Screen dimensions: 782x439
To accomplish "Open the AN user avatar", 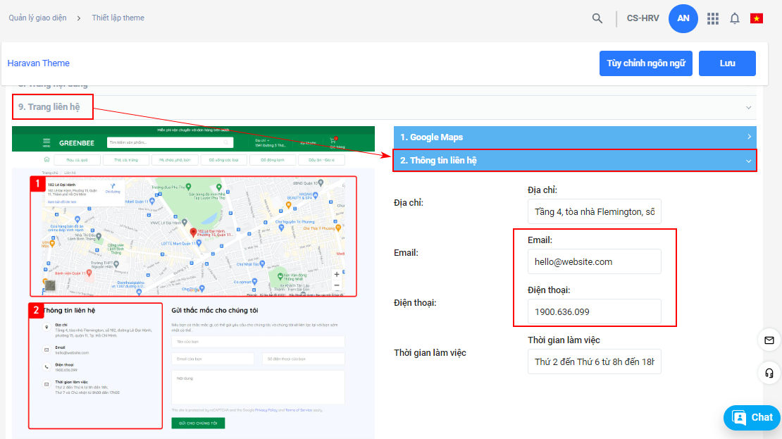I will click(683, 18).
